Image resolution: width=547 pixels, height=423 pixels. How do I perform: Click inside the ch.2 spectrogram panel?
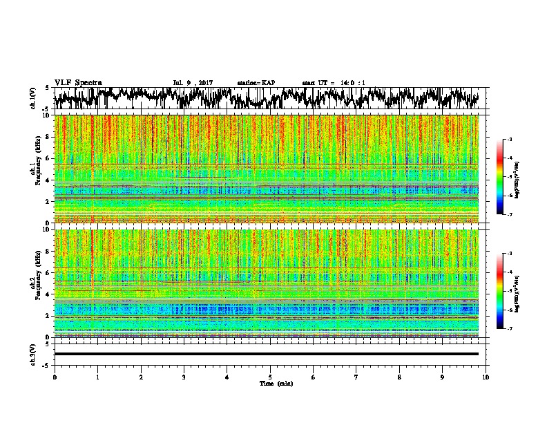266,283
